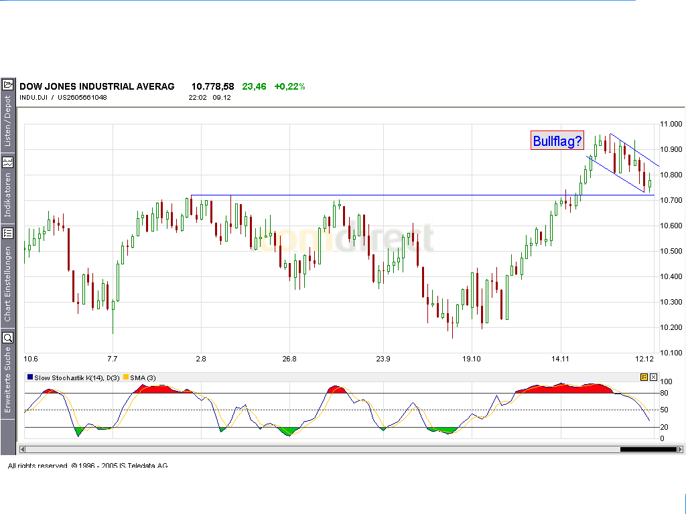Select the Indikatoren sidebar tab
The width and height of the screenshot is (686, 514).
click(7, 195)
